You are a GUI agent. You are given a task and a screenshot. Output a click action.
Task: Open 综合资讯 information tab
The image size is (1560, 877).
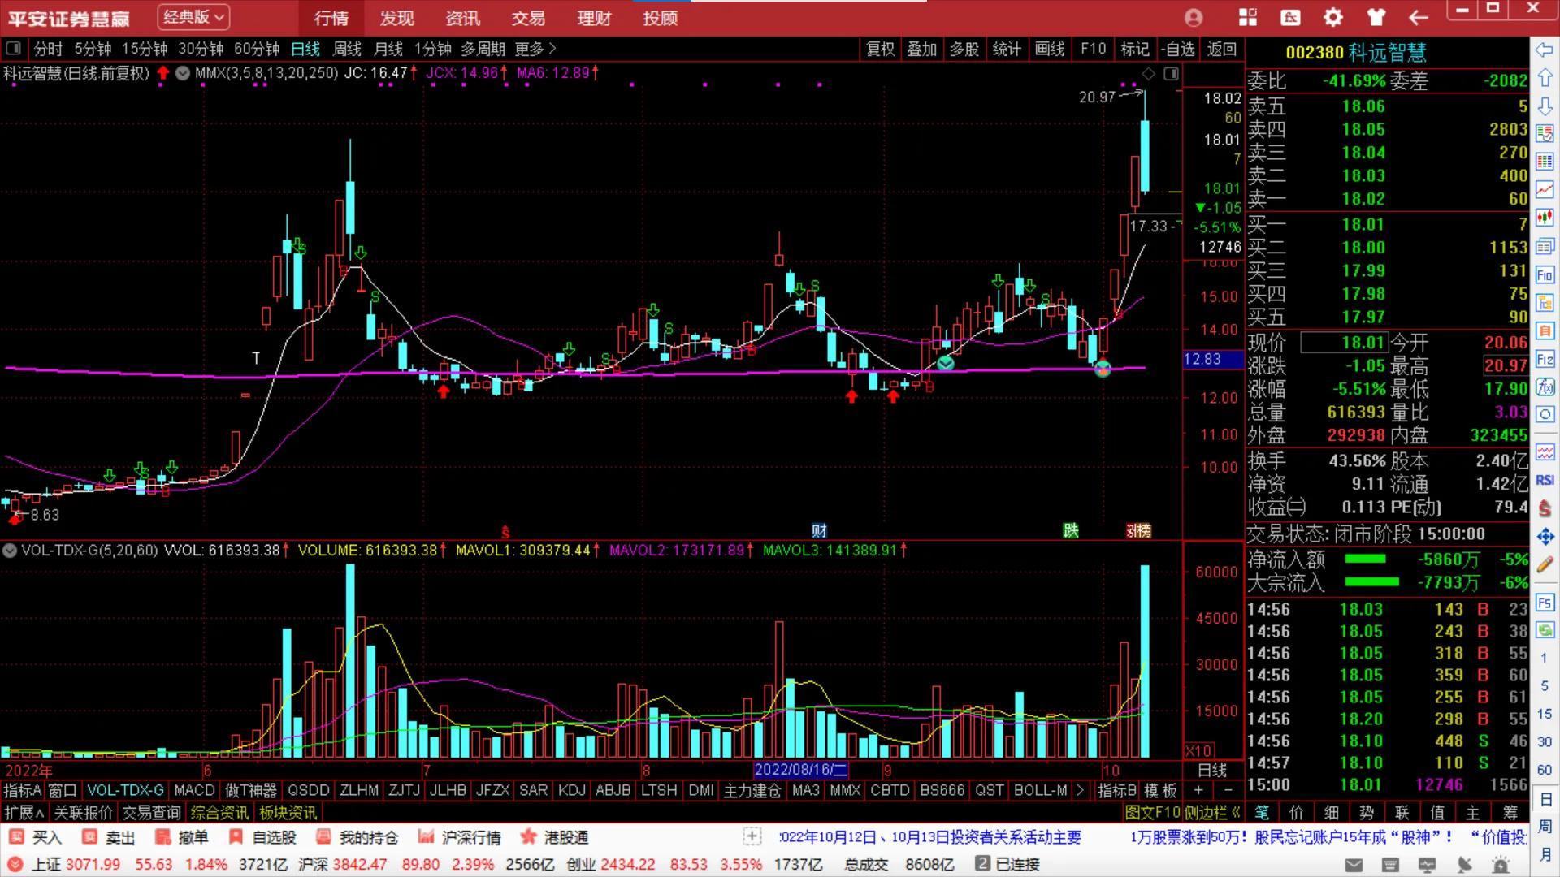coord(219,812)
